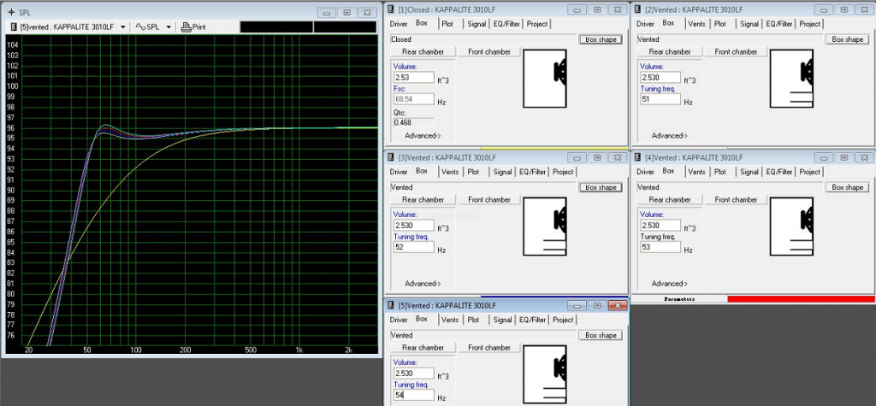
Task: Click Tuning freq field showing 53
Action: click(660, 247)
